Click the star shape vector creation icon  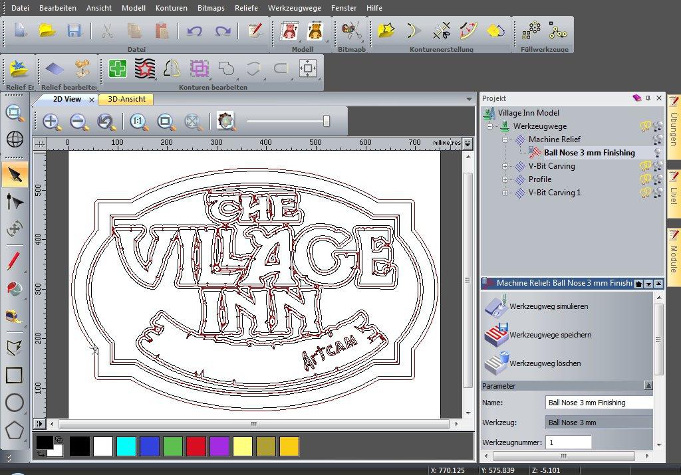coord(386,31)
